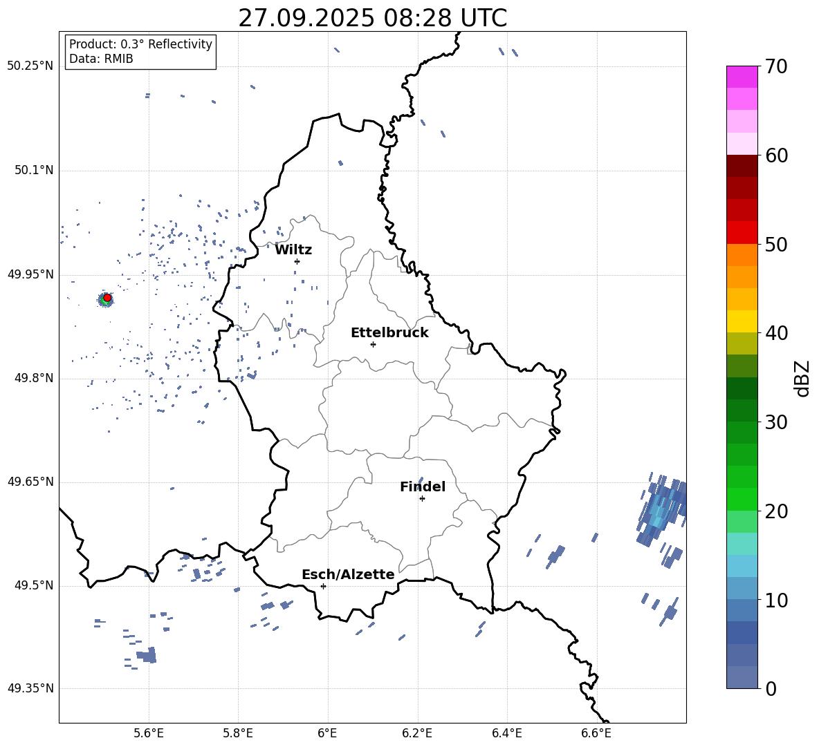Screen dimensions: 819x747
Task: Click the 6.4°E longitude label
Action: (506, 733)
